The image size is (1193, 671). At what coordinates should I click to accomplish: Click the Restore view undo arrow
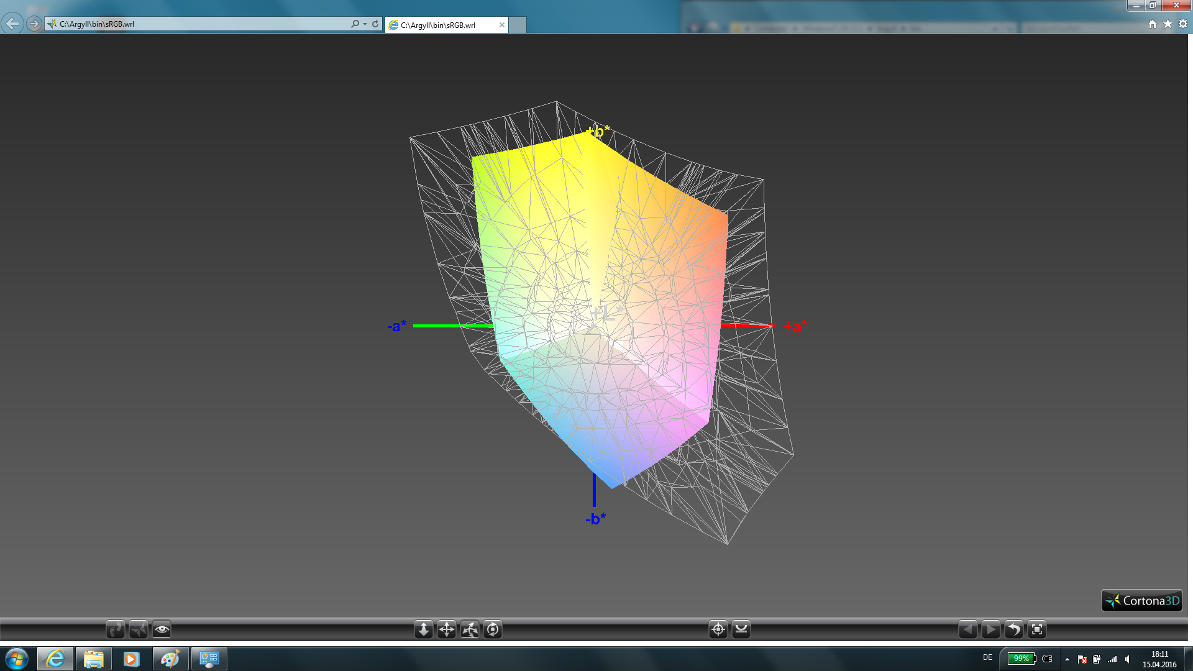click(x=1014, y=630)
